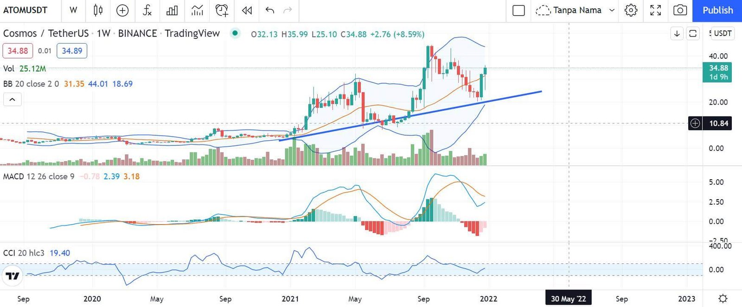
Task: Click the green market status dot
Action: (235, 33)
